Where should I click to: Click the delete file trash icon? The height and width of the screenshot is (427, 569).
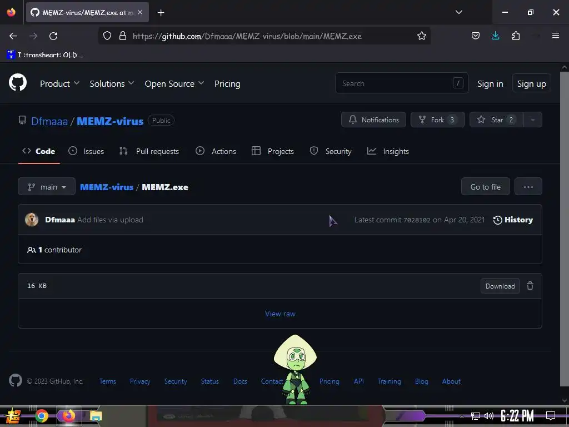click(530, 286)
